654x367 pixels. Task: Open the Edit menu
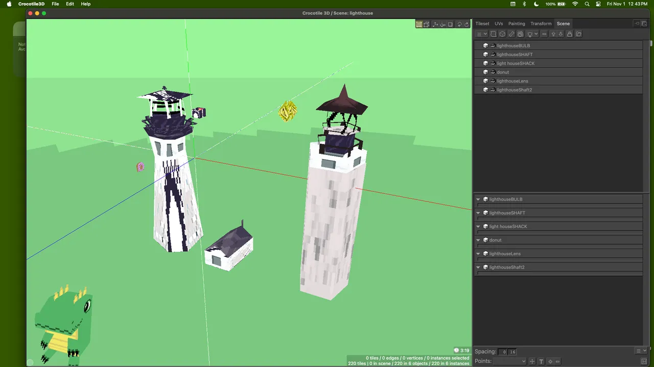click(70, 4)
